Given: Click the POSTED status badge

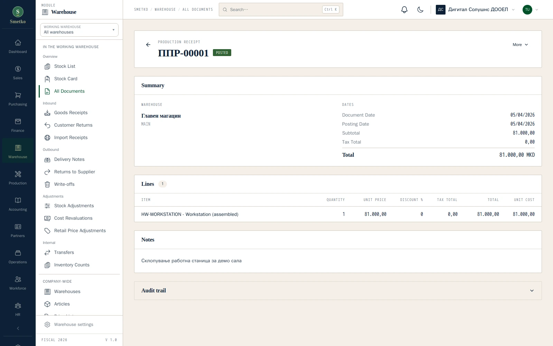Looking at the screenshot, I should pyautogui.click(x=222, y=53).
